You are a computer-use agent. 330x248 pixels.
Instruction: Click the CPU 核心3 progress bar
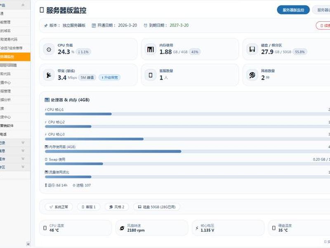(187, 139)
